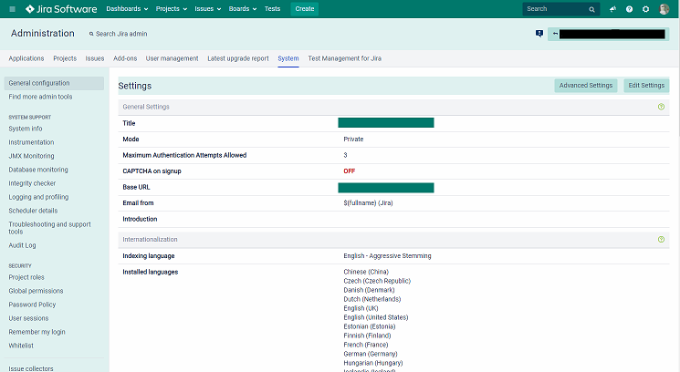Image resolution: width=680 pixels, height=372 pixels.
Task: Open Find more admin tools link
Action: [x=40, y=97]
